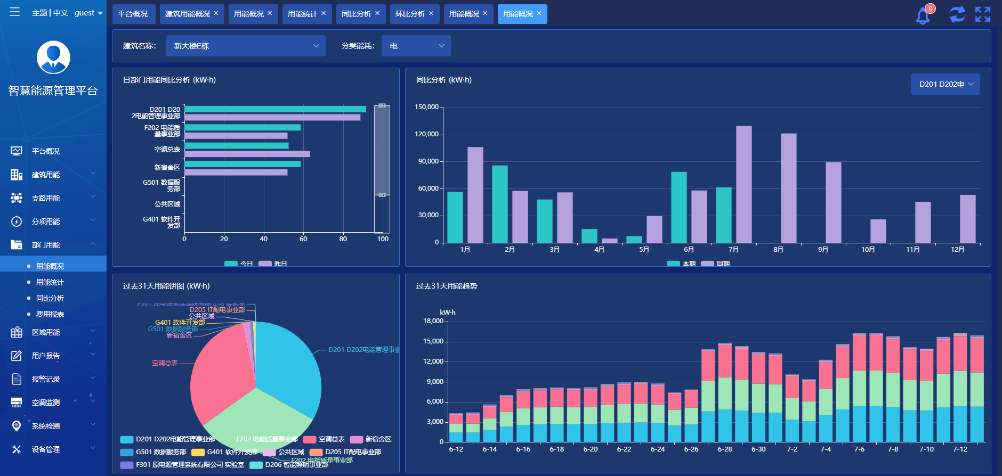Open the 用能统计 sidebar link
This screenshot has width=1002, height=476.
tap(50, 282)
